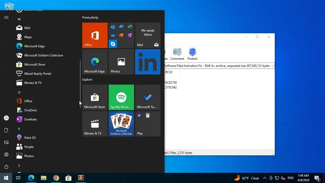Show hidden system tray icons
The width and height of the screenshot is (325, 183).
pyautogui.click(x=265, y=178)
